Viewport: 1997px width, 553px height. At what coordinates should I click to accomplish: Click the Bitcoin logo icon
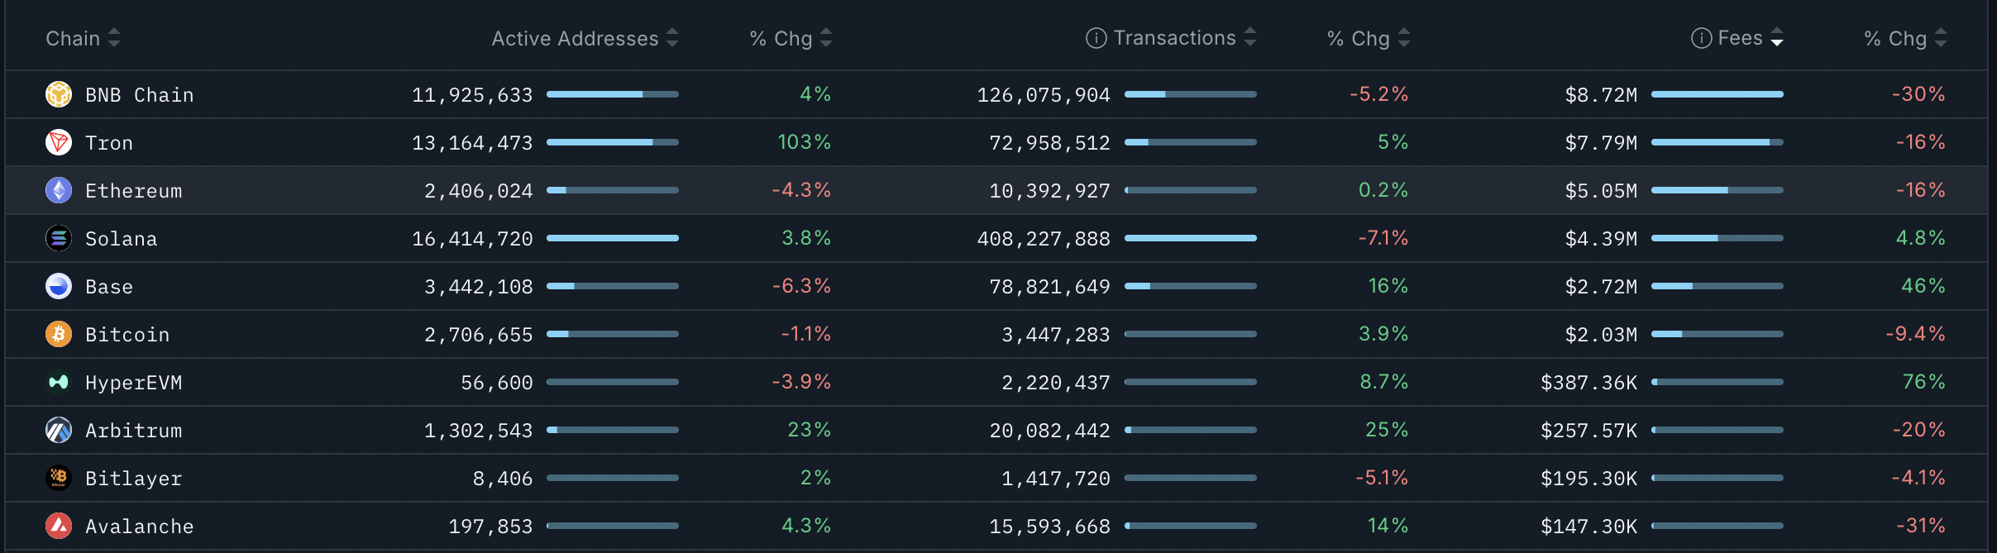tap(59, 335)
